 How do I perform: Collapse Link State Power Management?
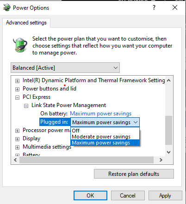click(x=26, y=106)
